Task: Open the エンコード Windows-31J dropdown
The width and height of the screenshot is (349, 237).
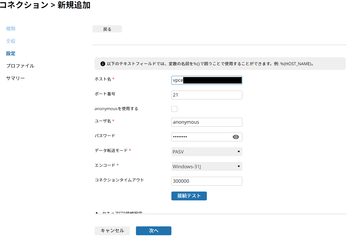Action: pyautogui.click(x=207, y=166)
